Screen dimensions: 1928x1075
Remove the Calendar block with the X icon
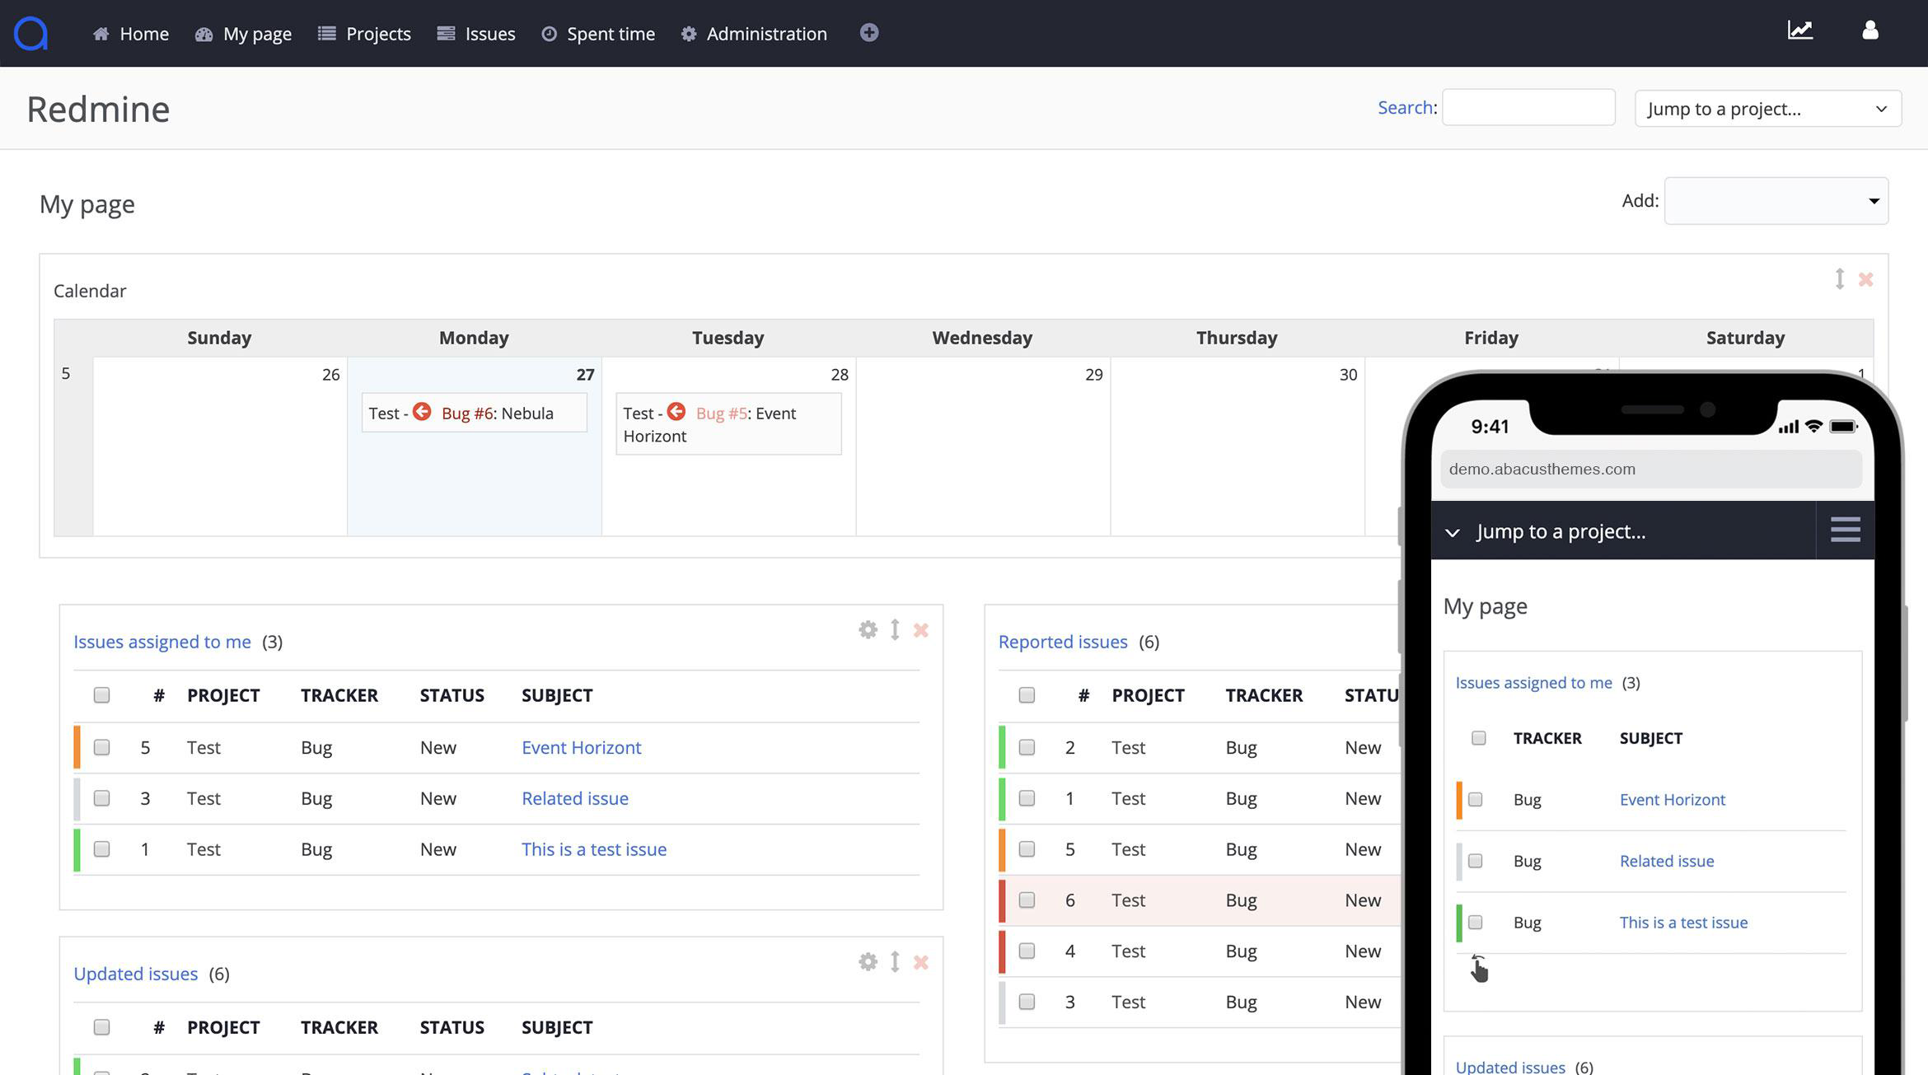pos(1865,280)
